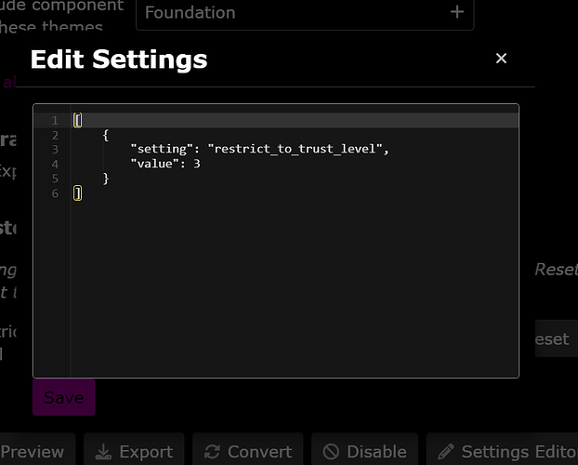
Task: Click the "restrict_to_trust_level" value in editor
Action: 296,149
